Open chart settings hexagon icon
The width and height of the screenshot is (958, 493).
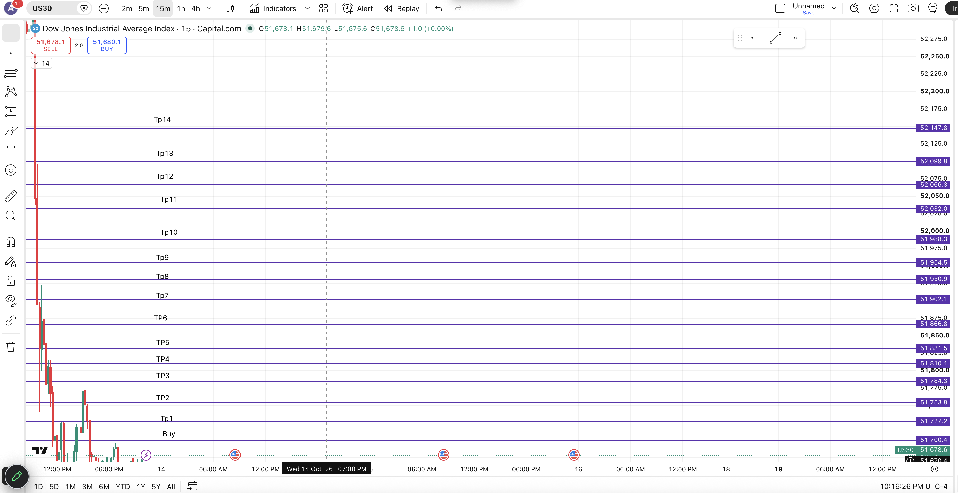click(874, 8)
